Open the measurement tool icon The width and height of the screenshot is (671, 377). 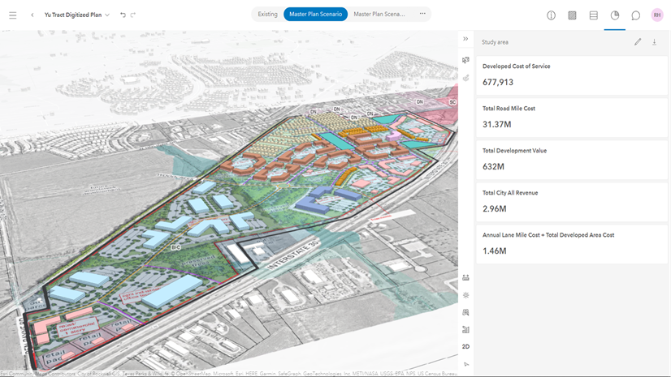[465, 277]
